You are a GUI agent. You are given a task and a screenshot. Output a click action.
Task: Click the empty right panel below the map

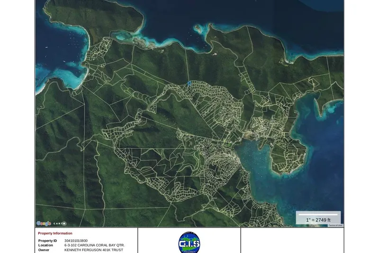pyautogui.click(x=292, y=240)
